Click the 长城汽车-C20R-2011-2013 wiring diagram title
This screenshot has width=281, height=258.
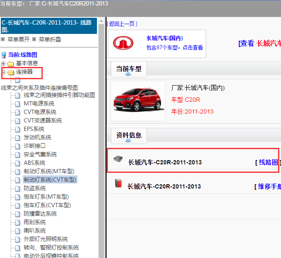(165, 162)
